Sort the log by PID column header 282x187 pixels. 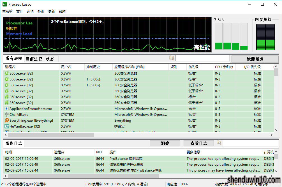point(101,152)
